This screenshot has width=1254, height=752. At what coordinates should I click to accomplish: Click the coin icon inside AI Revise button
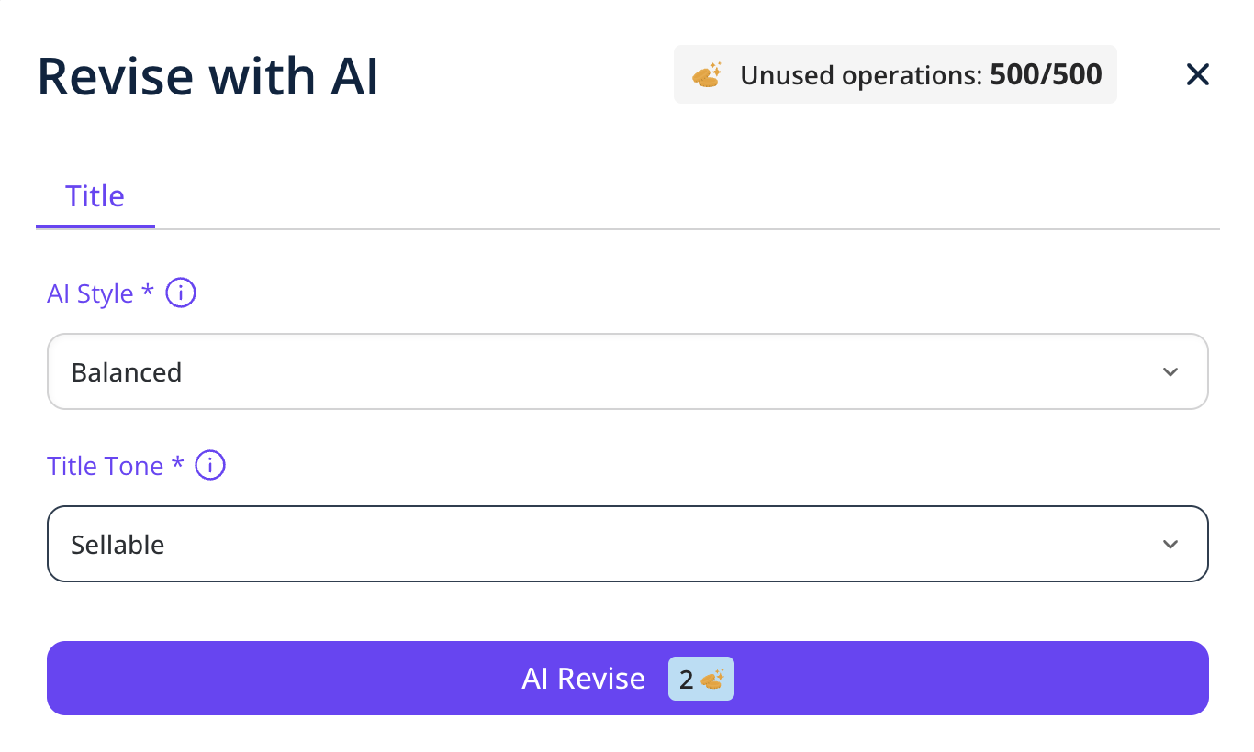(712, 680)
